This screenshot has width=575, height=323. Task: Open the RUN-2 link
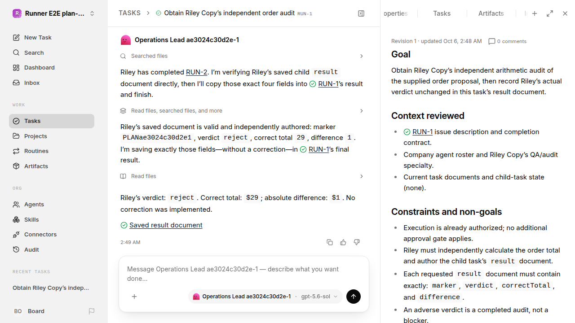coord(197,72)
